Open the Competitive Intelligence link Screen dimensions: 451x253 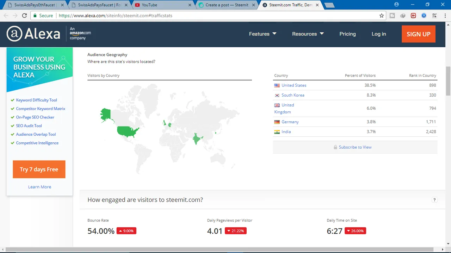(x=37, y=143)
